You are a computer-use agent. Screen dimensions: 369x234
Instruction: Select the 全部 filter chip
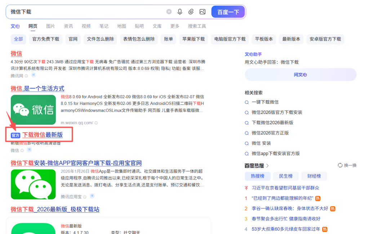pyautogui.click(x=18, y=39)
